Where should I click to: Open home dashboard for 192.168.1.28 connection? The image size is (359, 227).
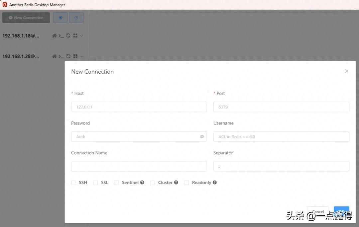pos(54,56)
